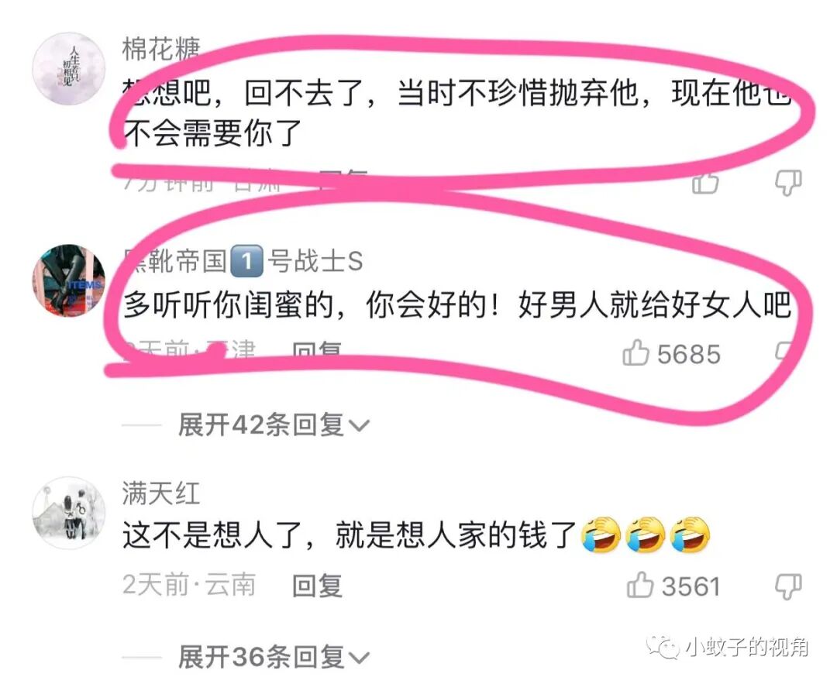Open 棉花糖 profile avatar
The height and width of the screenshot is (684, 837).
69,68
